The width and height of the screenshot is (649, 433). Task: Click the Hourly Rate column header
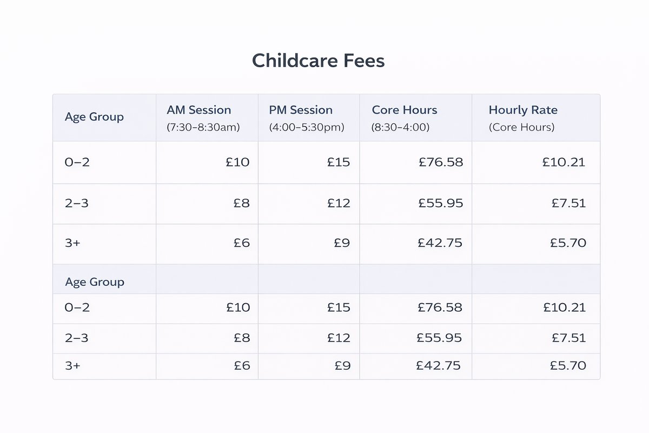pyautogui.click(x=523, y=110)
